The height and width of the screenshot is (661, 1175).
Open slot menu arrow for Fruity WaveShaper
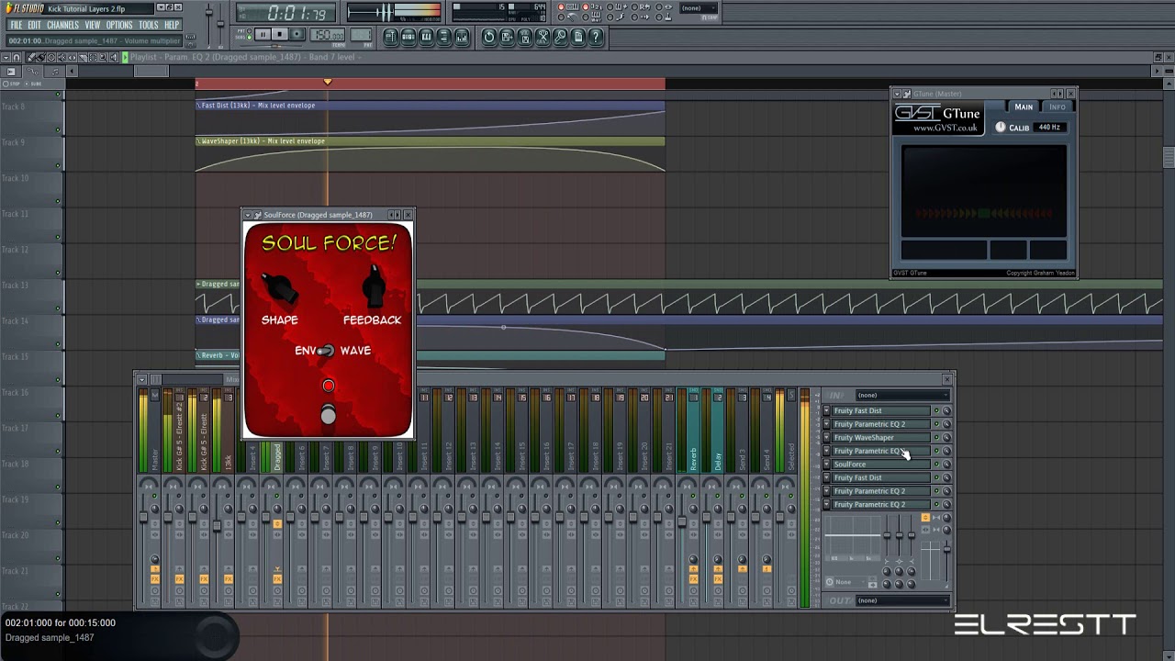(826, 437)
